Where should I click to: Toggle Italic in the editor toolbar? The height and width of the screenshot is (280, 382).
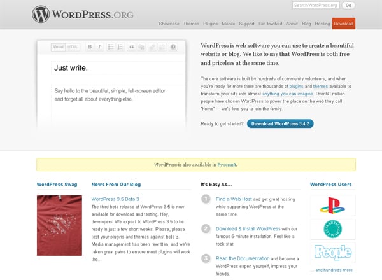point(99,46)
